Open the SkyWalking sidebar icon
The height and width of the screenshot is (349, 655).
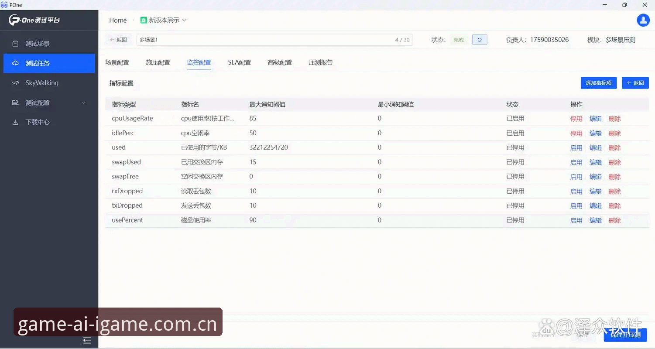(15, 83)
